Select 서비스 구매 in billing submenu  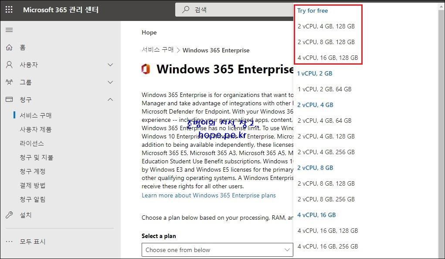tap(35, 115)
